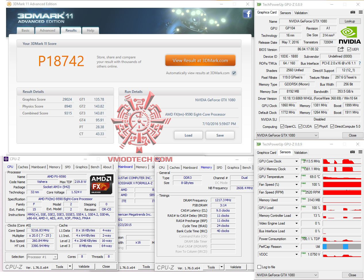Toggle automatically view results at 3DMark.com
364x280 pixels.
(234, 73)
